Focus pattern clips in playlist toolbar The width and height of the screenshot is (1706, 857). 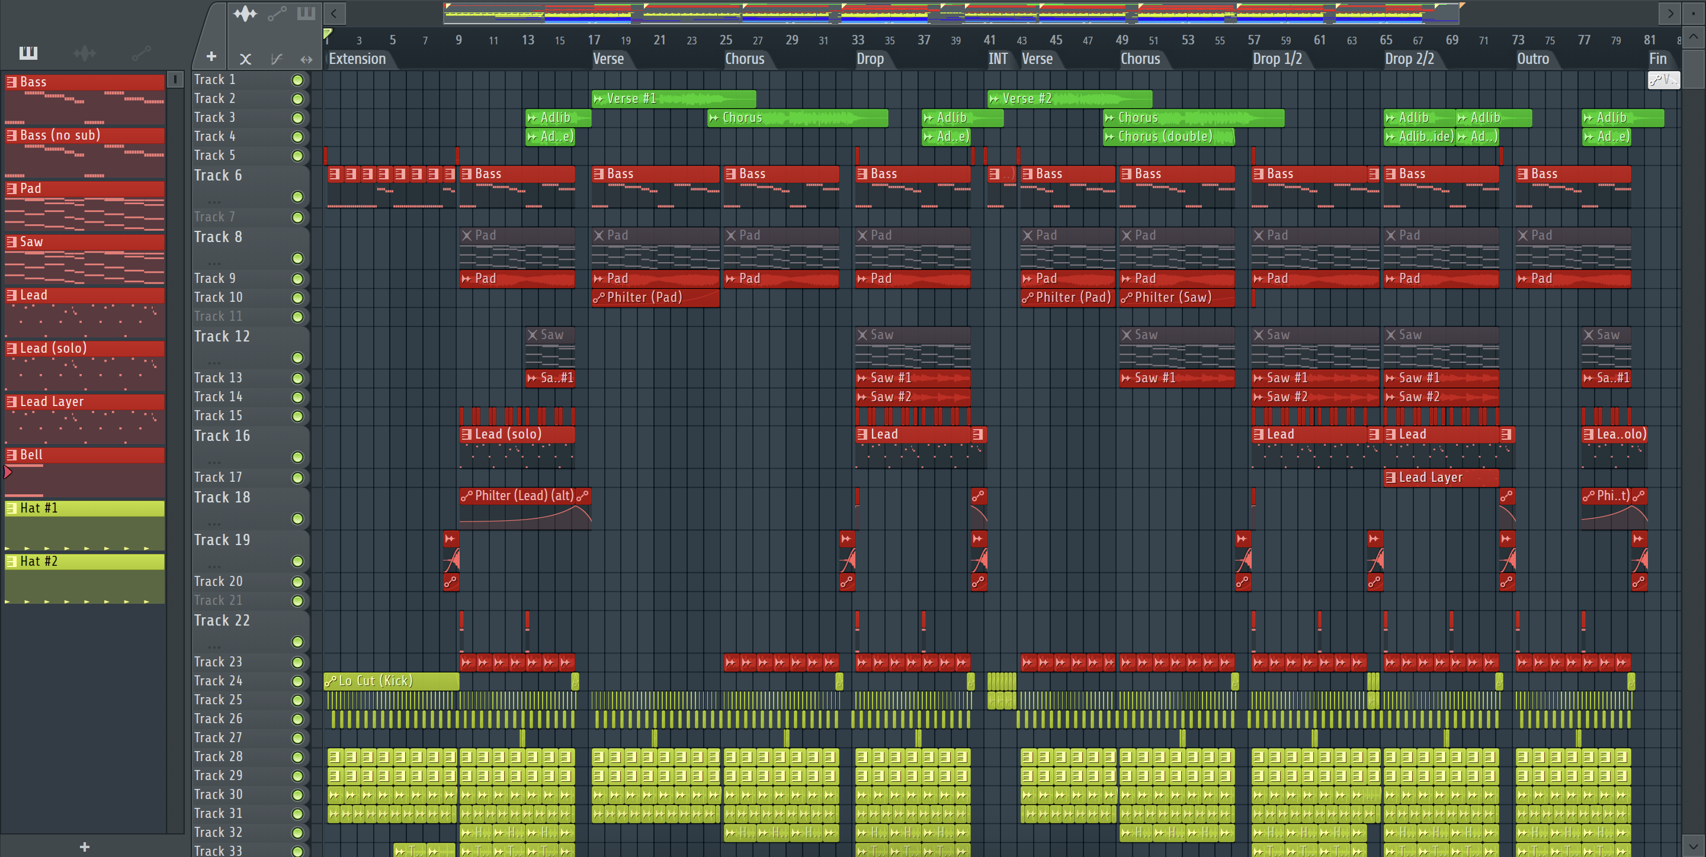coord(306,13)
